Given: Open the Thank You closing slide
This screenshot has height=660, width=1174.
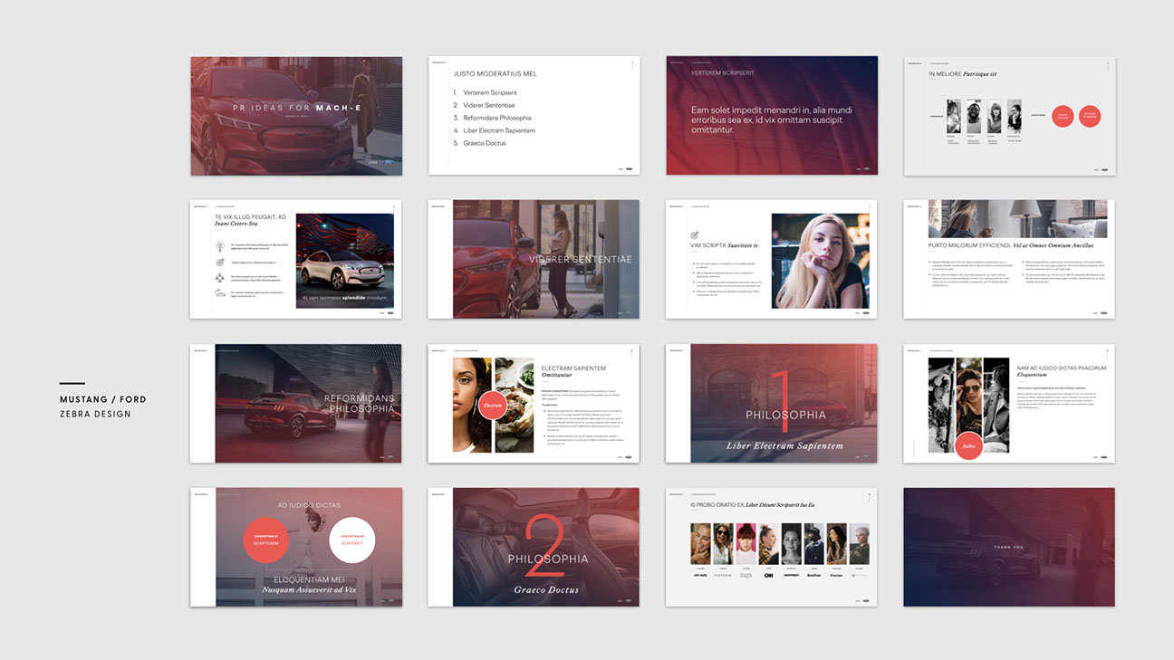Looking at the screenshot, I should [1009, 547].
